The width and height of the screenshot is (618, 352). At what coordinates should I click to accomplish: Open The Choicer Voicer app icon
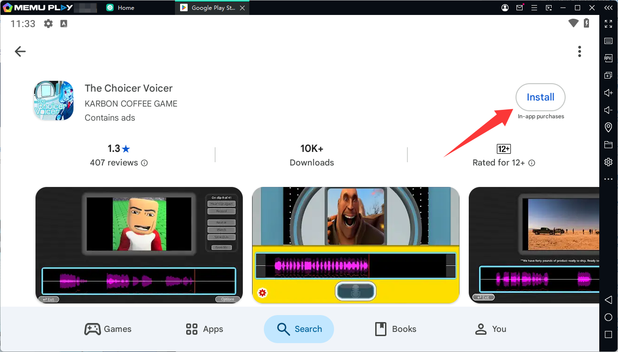[x=54, y=101]
